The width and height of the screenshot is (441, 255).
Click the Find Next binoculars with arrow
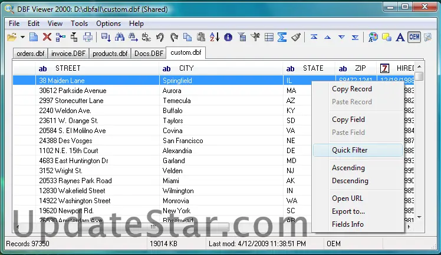click(133, 37)
